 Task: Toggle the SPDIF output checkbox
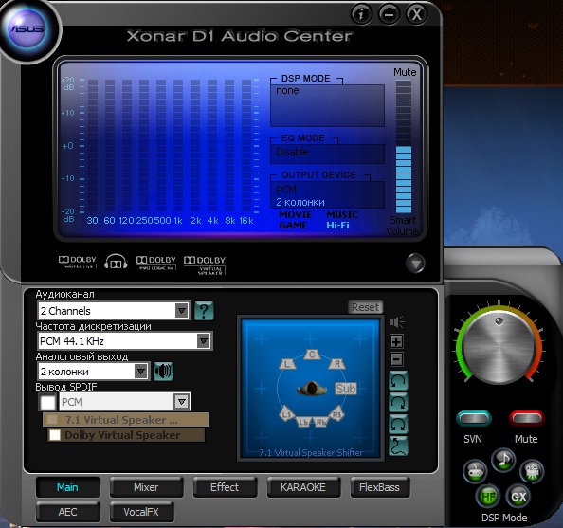pos(47,402)
